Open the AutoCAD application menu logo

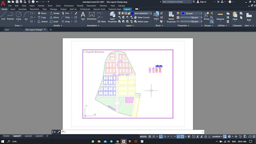(3, 3)
